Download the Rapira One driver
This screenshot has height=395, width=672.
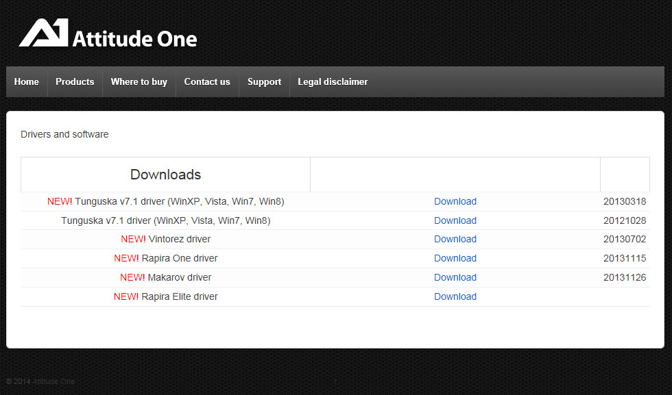[x=455, y=259]
